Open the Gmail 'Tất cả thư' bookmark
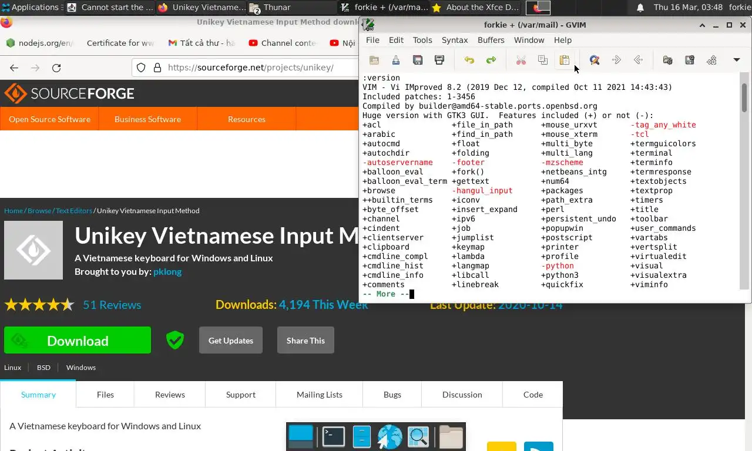This screenshot has width=752, height=451. tap(202, 43)
